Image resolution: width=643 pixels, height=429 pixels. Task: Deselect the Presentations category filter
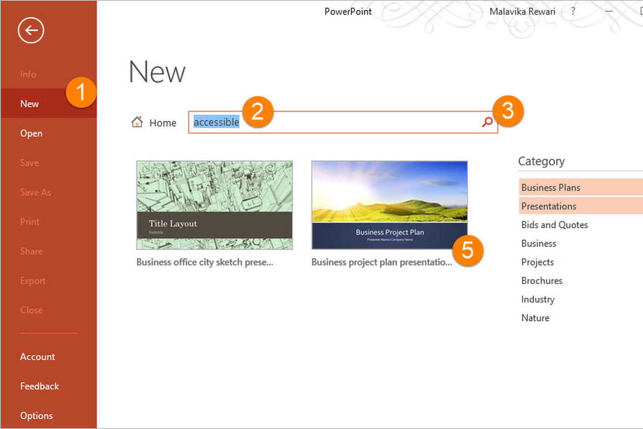[549, 206]
